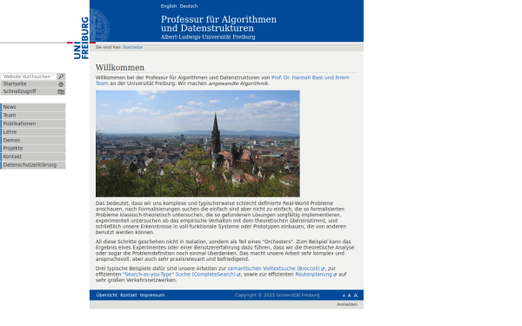Screen dimensions: 522x326
Task: Open the Demos menu item
Action: tap(33, 140)
